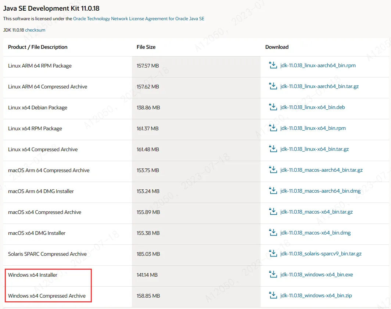Click download icon for jdk-11.0.18_linux-aarch64_bin.rpm

pyautogui.click(x=273, y=65)
